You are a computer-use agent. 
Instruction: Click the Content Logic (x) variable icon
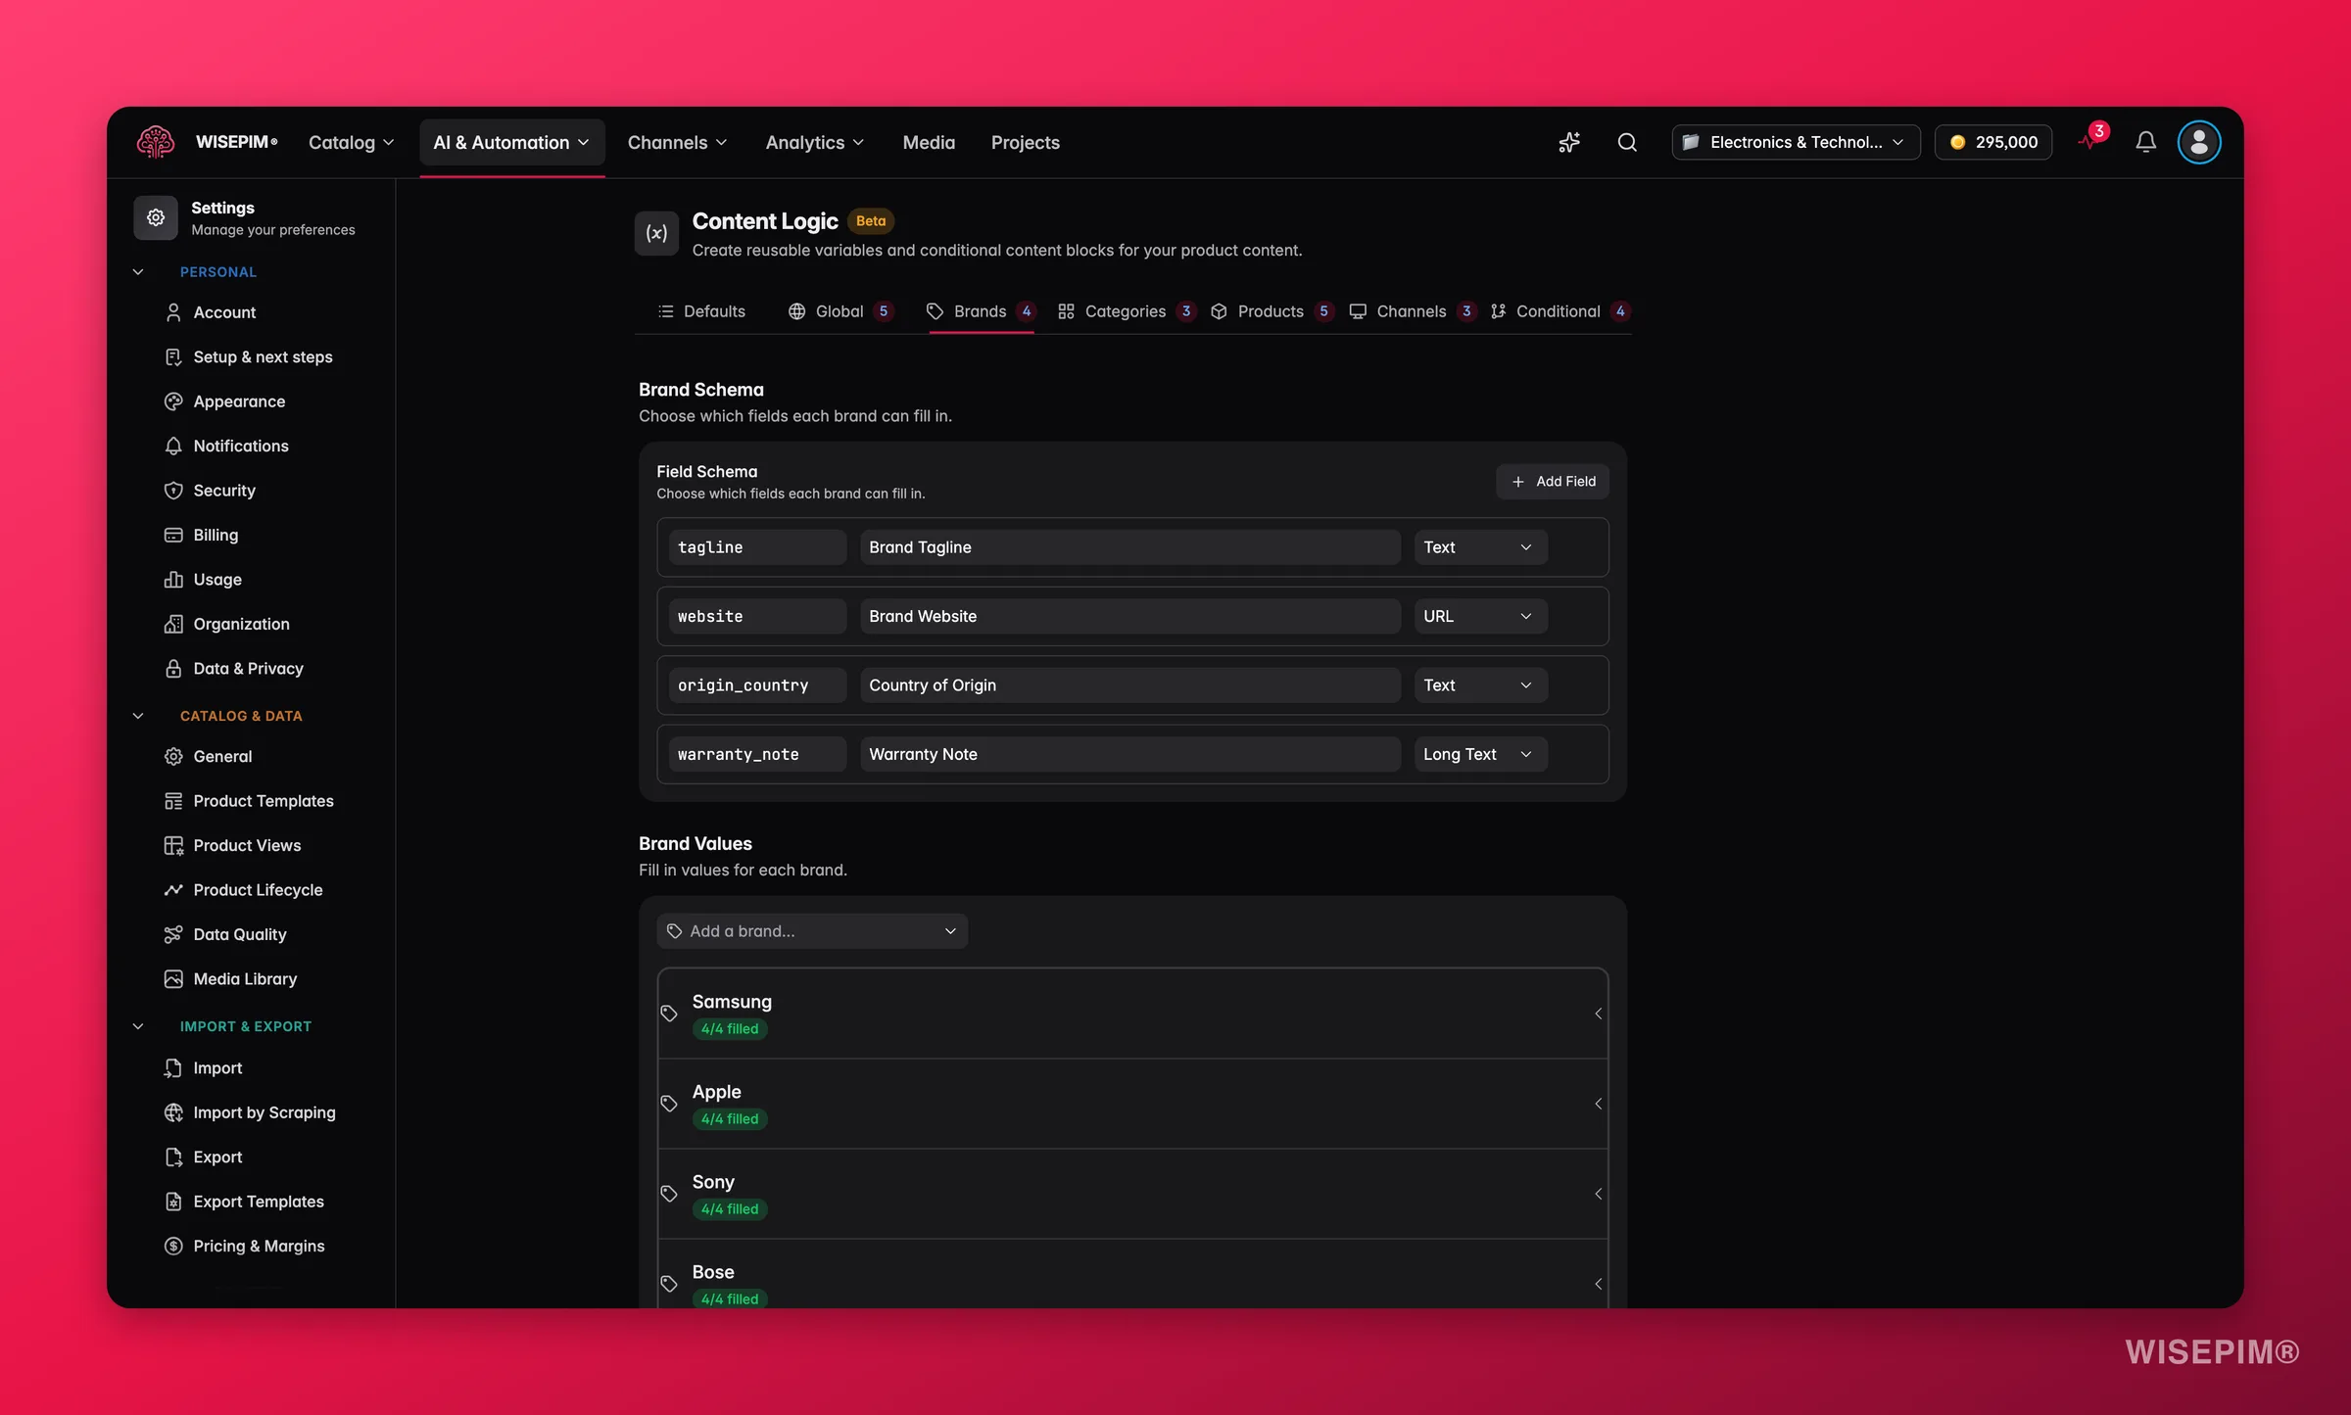tap(656, 233)
